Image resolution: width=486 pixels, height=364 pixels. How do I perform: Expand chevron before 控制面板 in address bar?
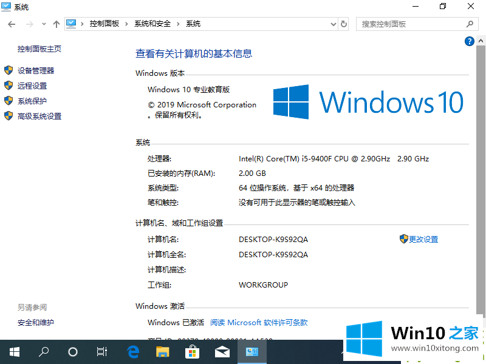pos(82,24)
